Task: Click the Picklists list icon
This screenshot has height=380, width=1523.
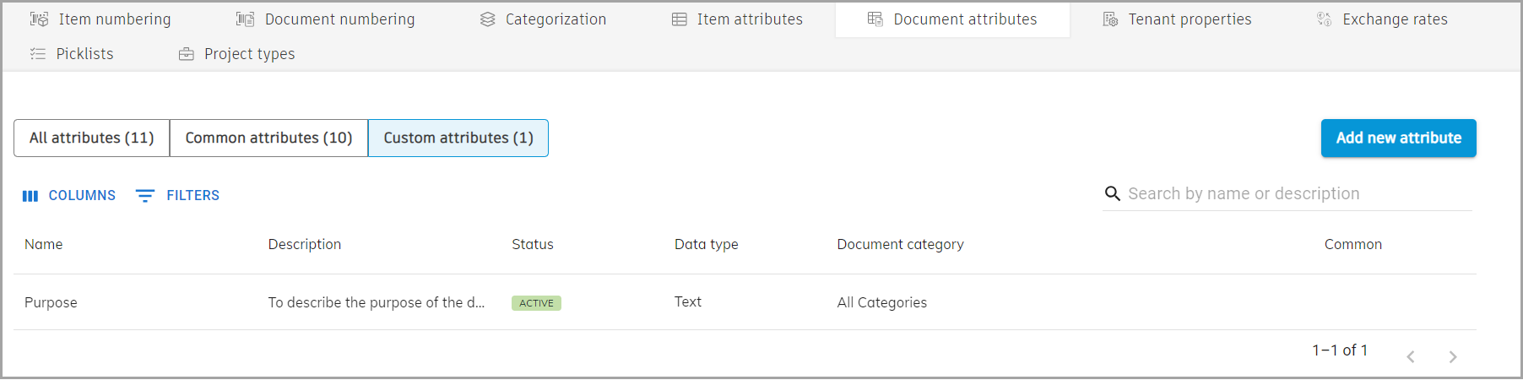Action: (x=38, y=54)
